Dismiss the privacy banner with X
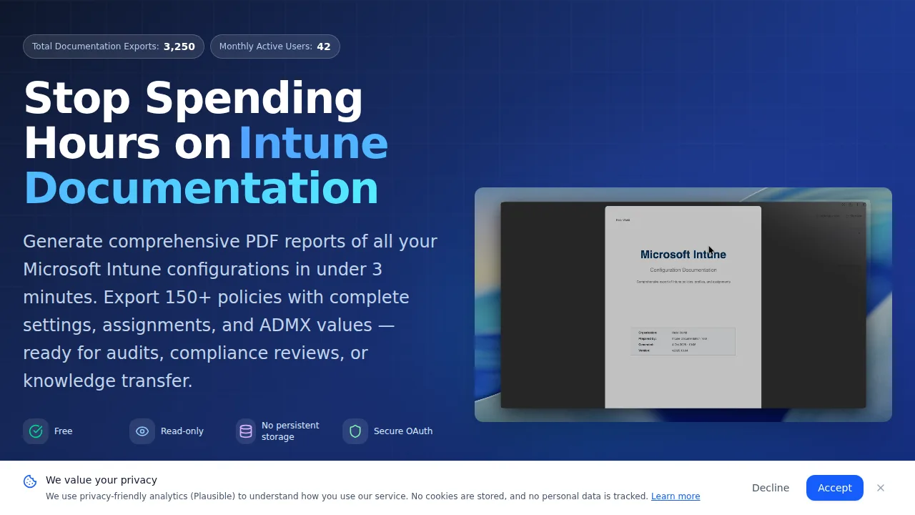 tap(881, 488)
